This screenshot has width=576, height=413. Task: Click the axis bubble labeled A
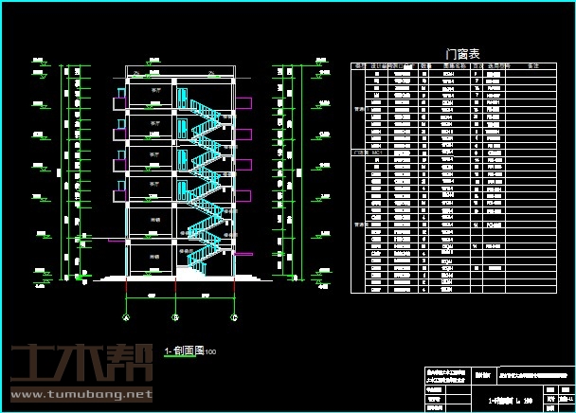(127, 315)
